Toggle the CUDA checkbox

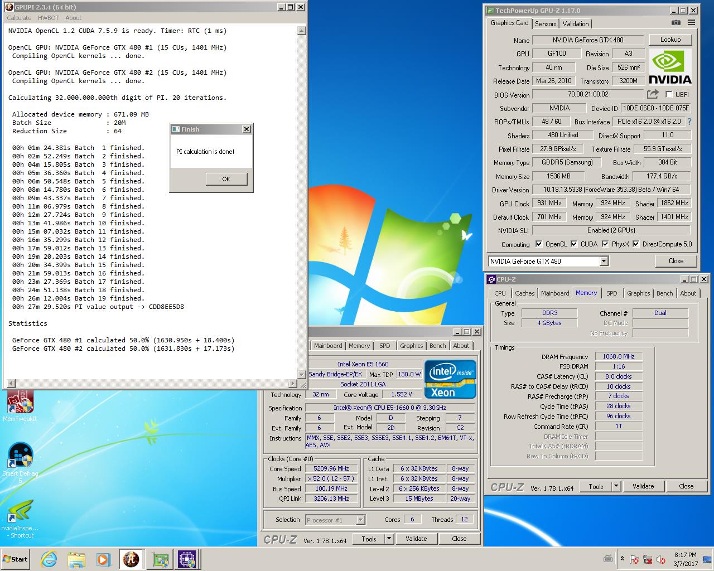click(573, 244)
